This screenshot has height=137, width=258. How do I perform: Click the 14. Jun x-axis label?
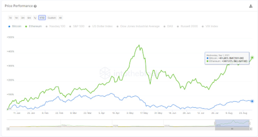173,113
